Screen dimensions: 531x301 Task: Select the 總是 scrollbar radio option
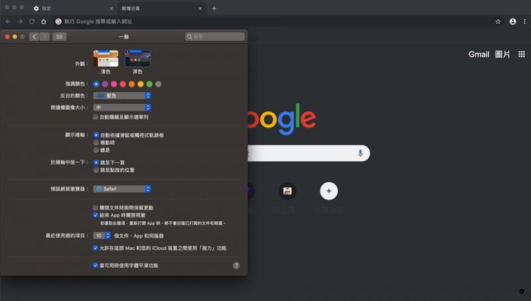96,150
